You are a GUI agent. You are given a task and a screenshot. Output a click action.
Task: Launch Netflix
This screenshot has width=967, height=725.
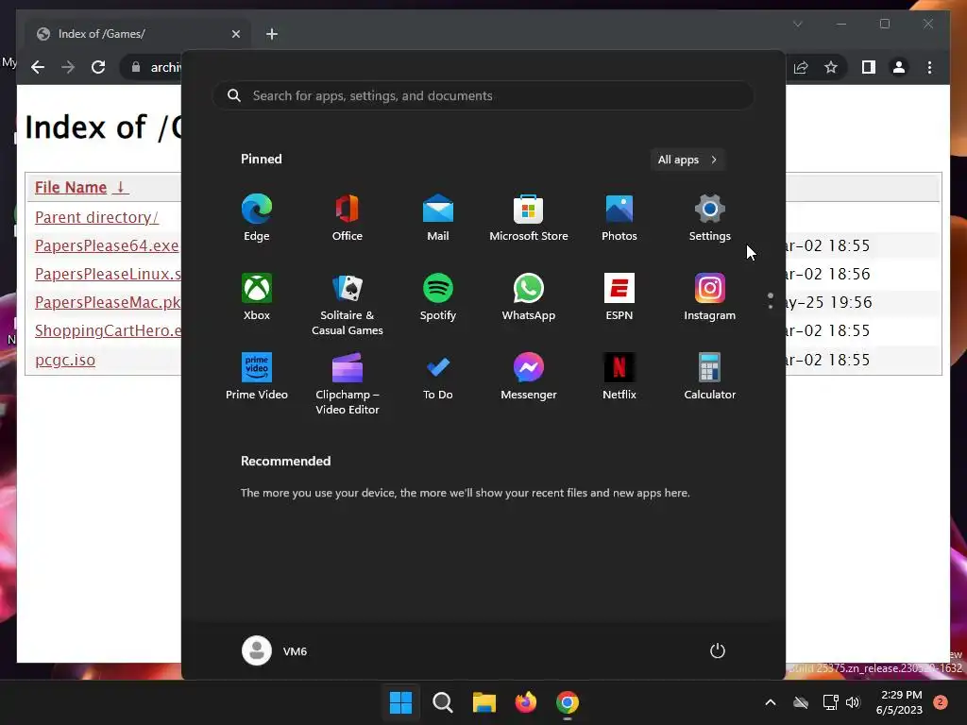[619, 376]
